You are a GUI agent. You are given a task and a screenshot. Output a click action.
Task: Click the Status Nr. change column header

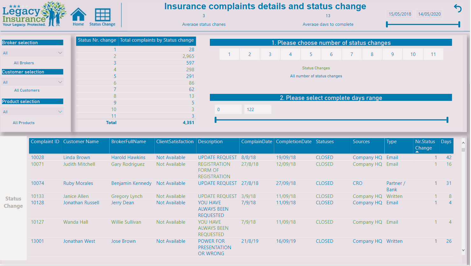click(x=97, y=40)
